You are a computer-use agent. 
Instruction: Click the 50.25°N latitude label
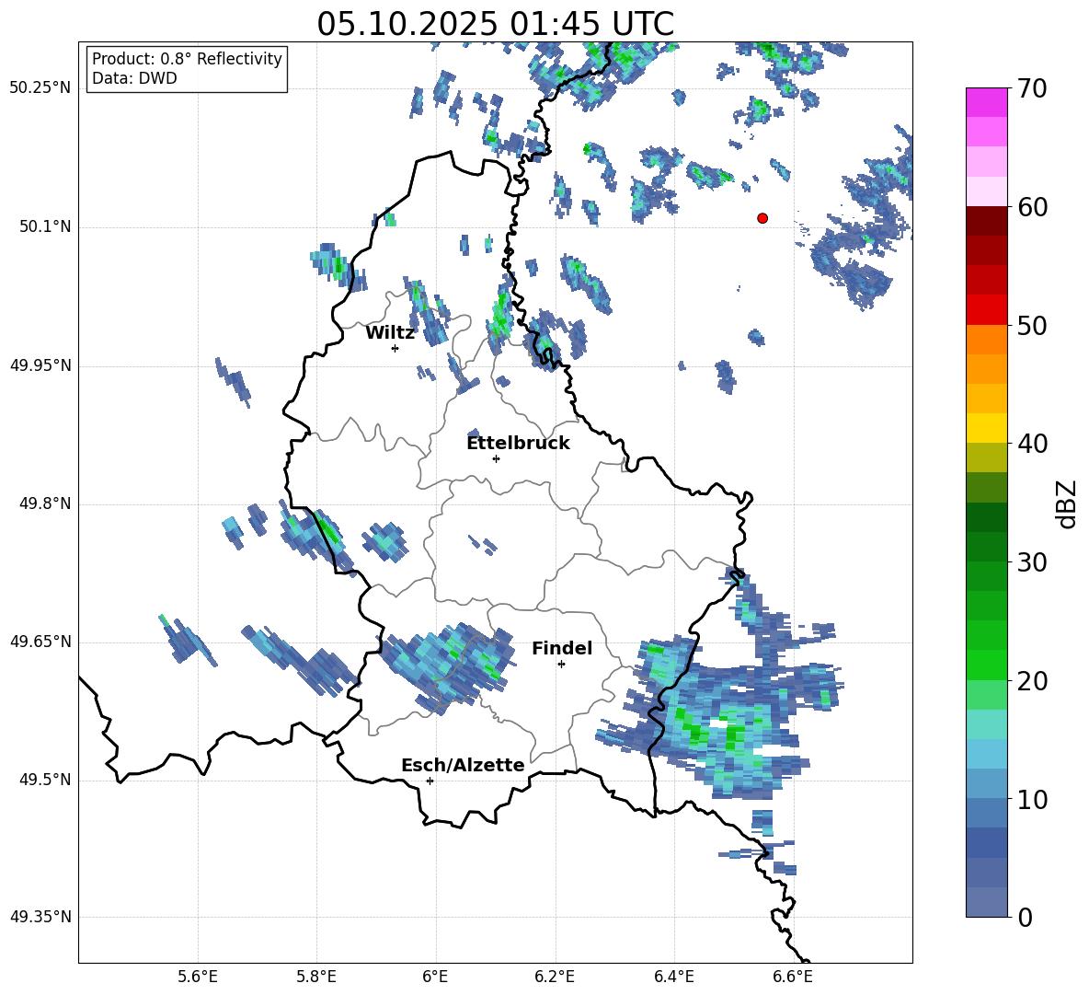click(40, 88)
